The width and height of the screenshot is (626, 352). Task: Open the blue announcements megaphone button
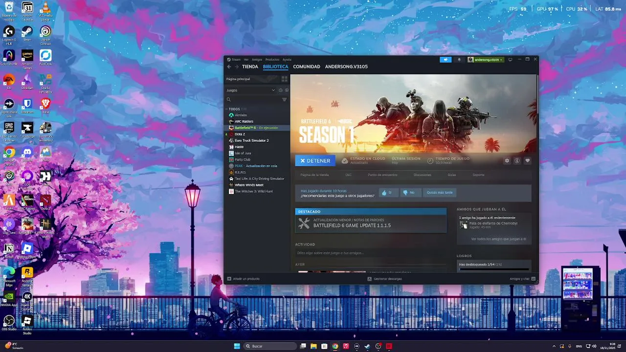click(445, 60)
